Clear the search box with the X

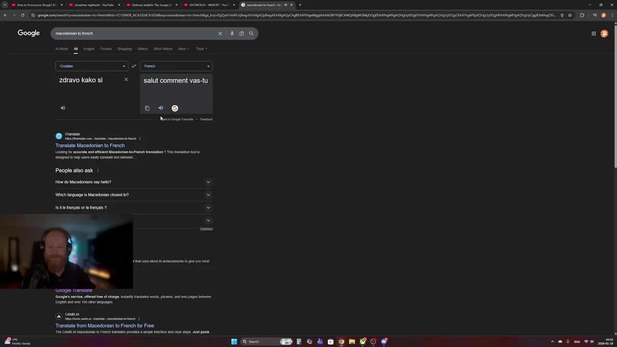(x=220, y=33)
